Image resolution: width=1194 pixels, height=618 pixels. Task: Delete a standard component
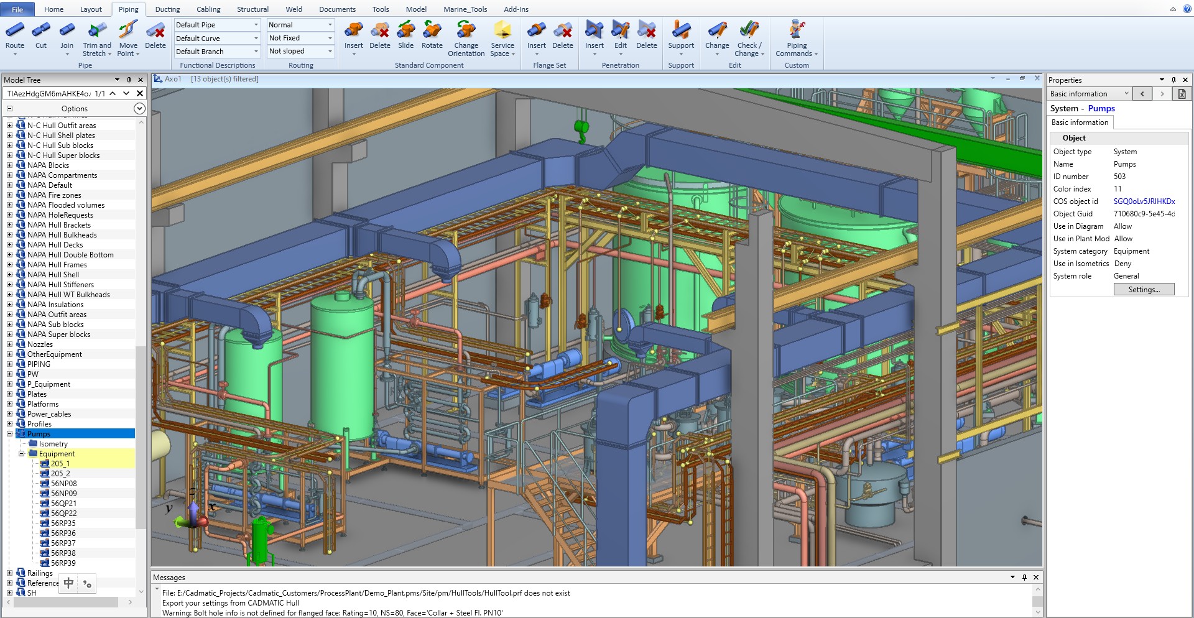tap(380, 36)
